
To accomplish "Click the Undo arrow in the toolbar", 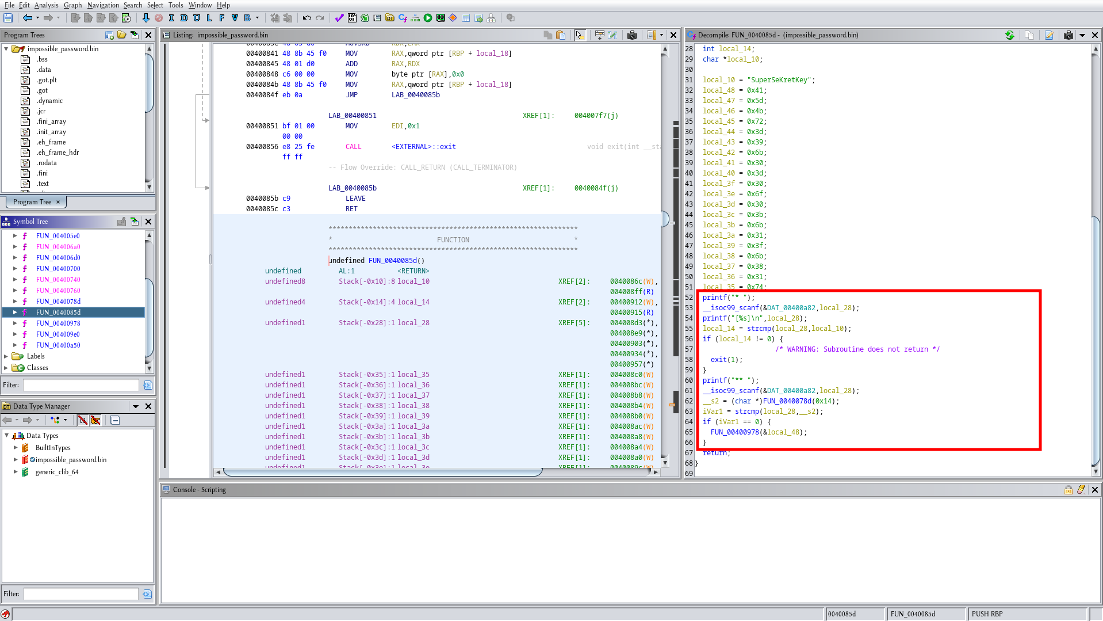I will [x=307, y=18].
